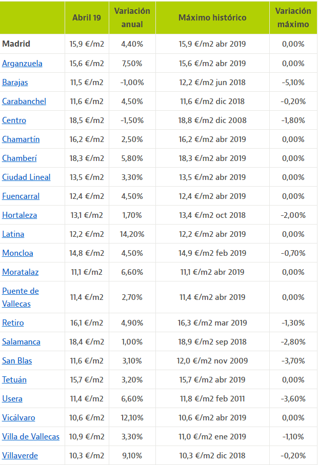Open the Latina link

coord(13,234)
